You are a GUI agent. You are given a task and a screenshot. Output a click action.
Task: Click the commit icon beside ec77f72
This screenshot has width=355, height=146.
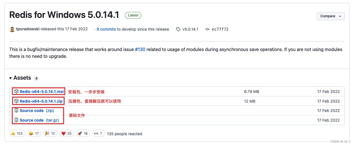click(207, 29)
